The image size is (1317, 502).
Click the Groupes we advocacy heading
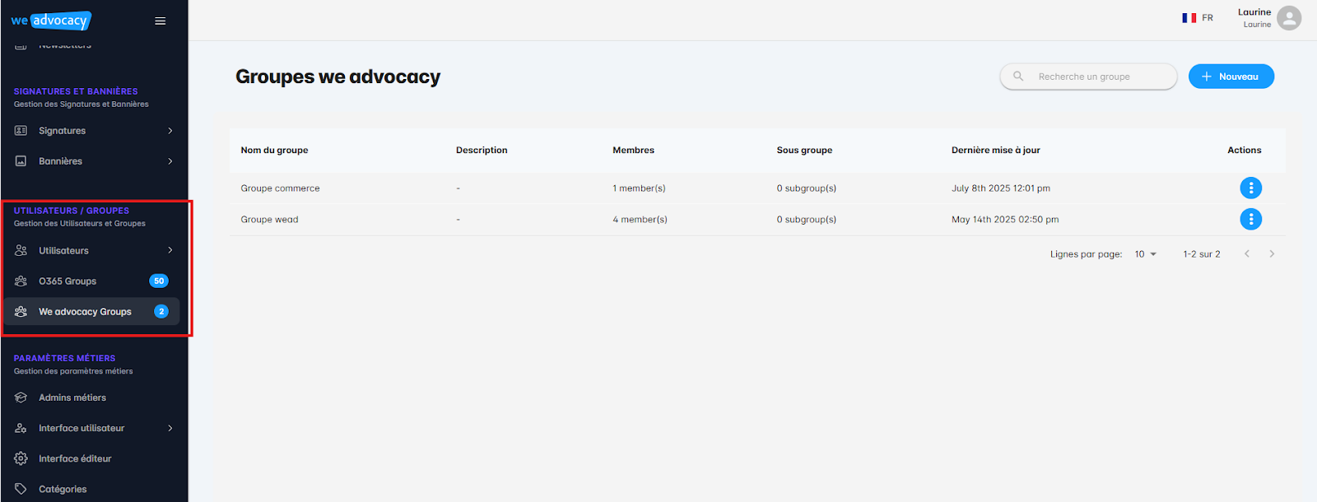[x=337, y=77]
